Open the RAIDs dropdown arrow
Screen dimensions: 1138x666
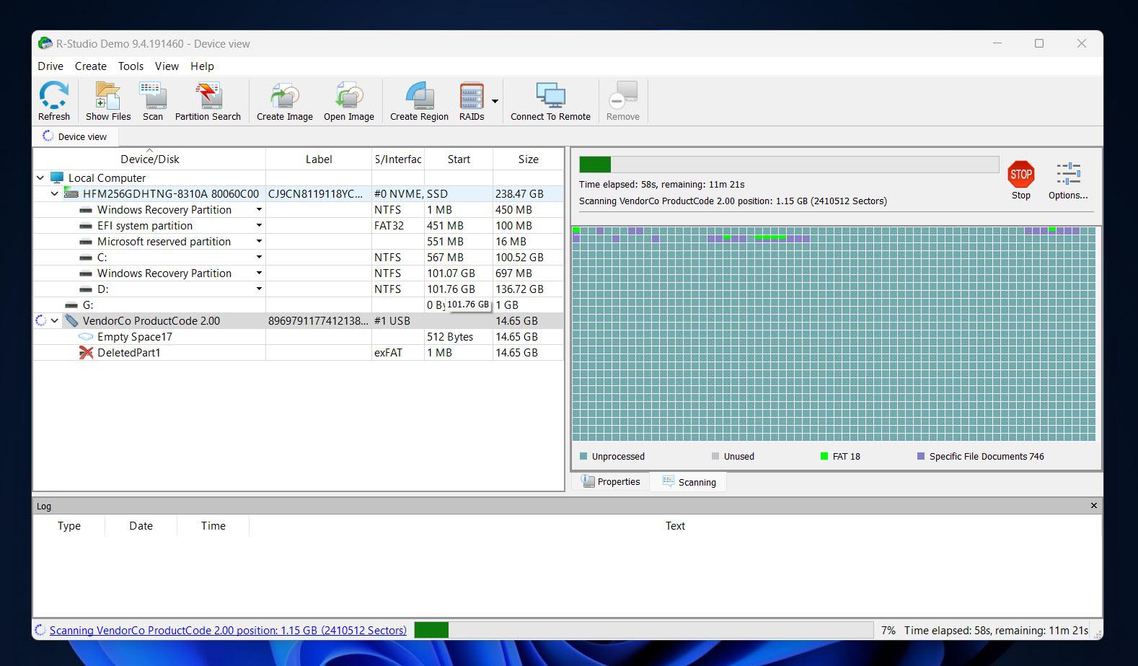(495, 101)
